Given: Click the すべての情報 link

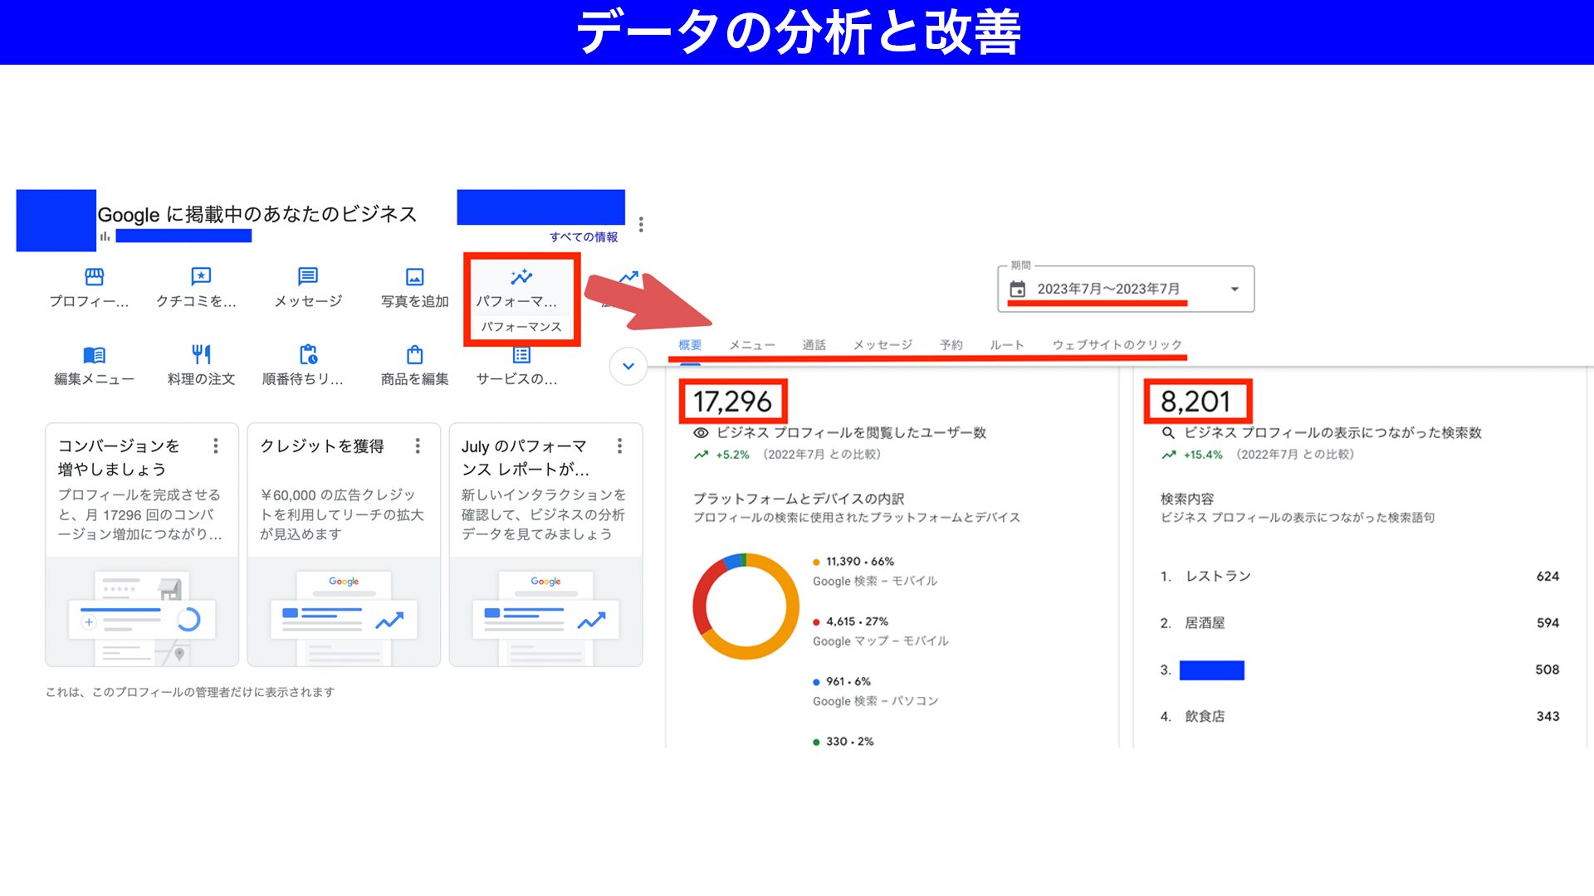Looking at the screenshot, I should click(x=583, y=237).
